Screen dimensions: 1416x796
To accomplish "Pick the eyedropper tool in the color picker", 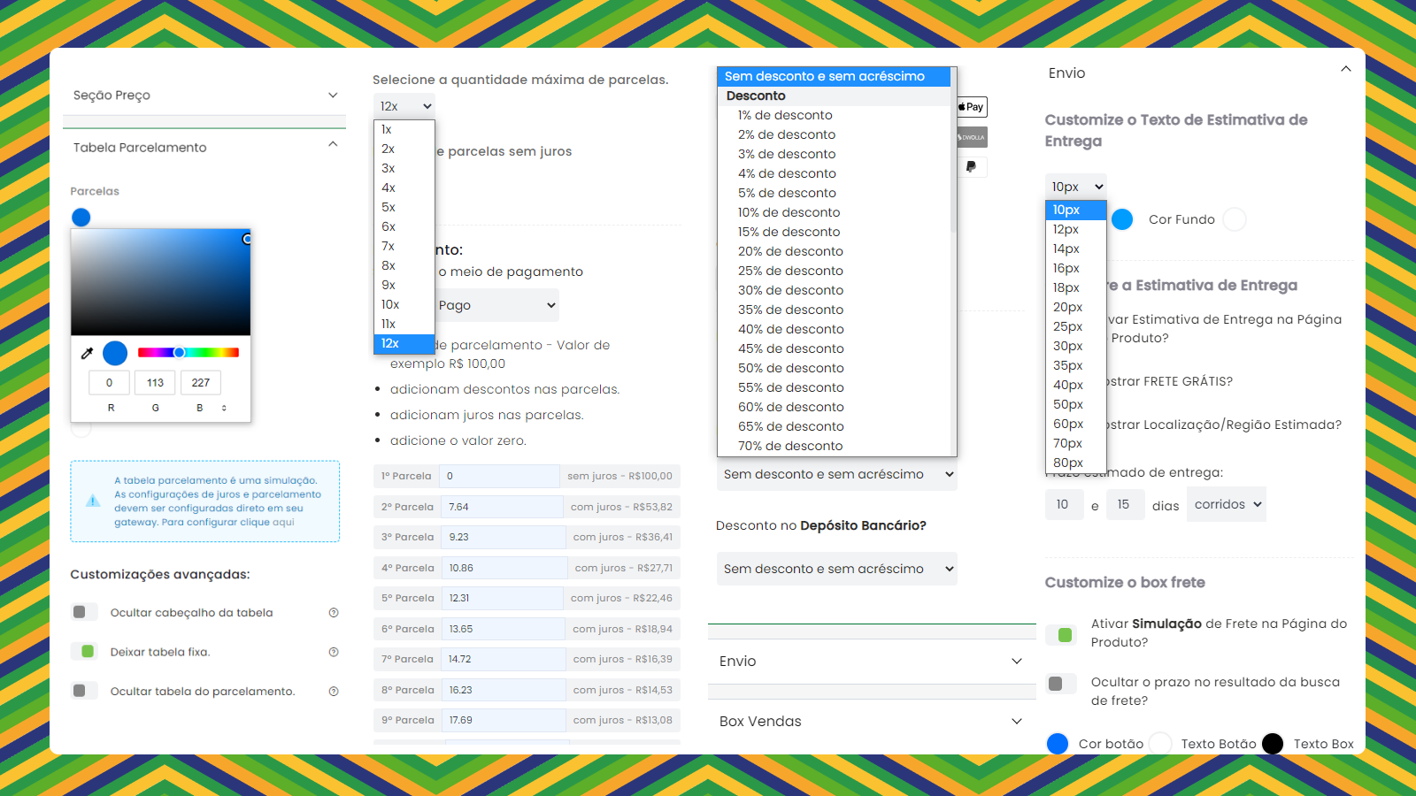I will click(x=86, y=353).
